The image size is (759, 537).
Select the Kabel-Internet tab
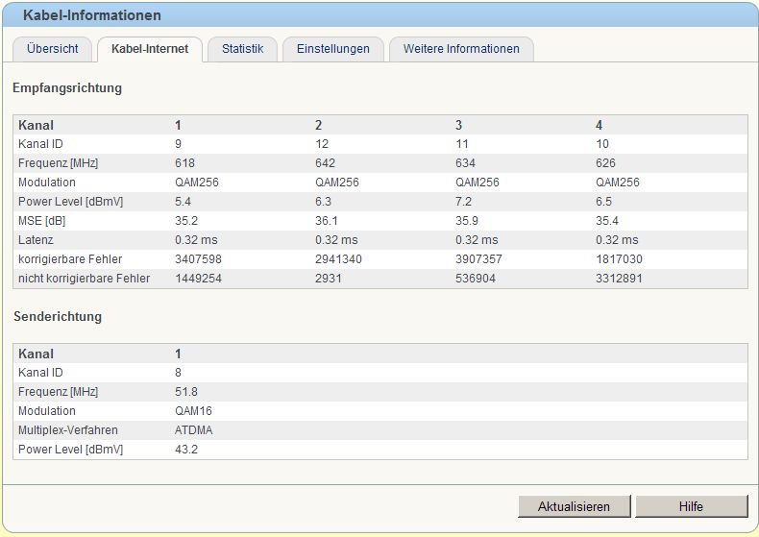tap(150, 49)
